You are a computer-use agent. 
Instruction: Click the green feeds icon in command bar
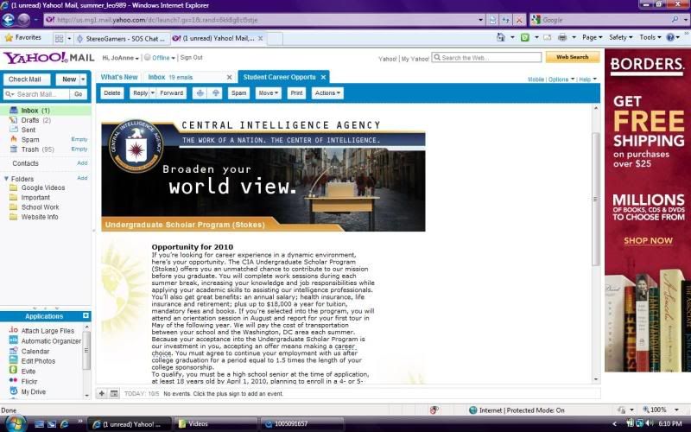click(x=525, y=37)
